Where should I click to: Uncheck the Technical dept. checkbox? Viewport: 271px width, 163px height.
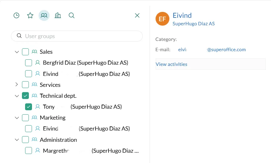[x=25, y=96]
